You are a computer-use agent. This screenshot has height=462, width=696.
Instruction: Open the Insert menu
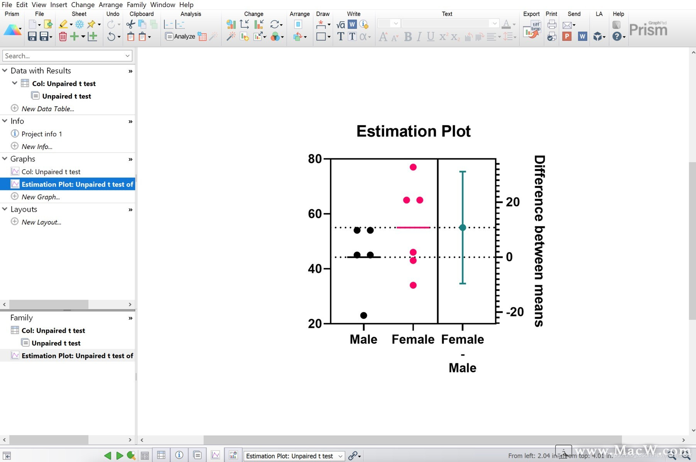(x=59, y=5)
